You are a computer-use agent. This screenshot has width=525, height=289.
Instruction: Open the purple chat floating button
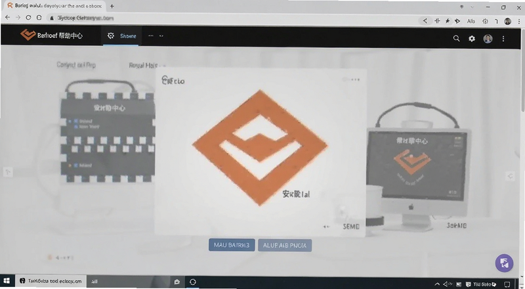pyautogui.click(x=504, y=263)
